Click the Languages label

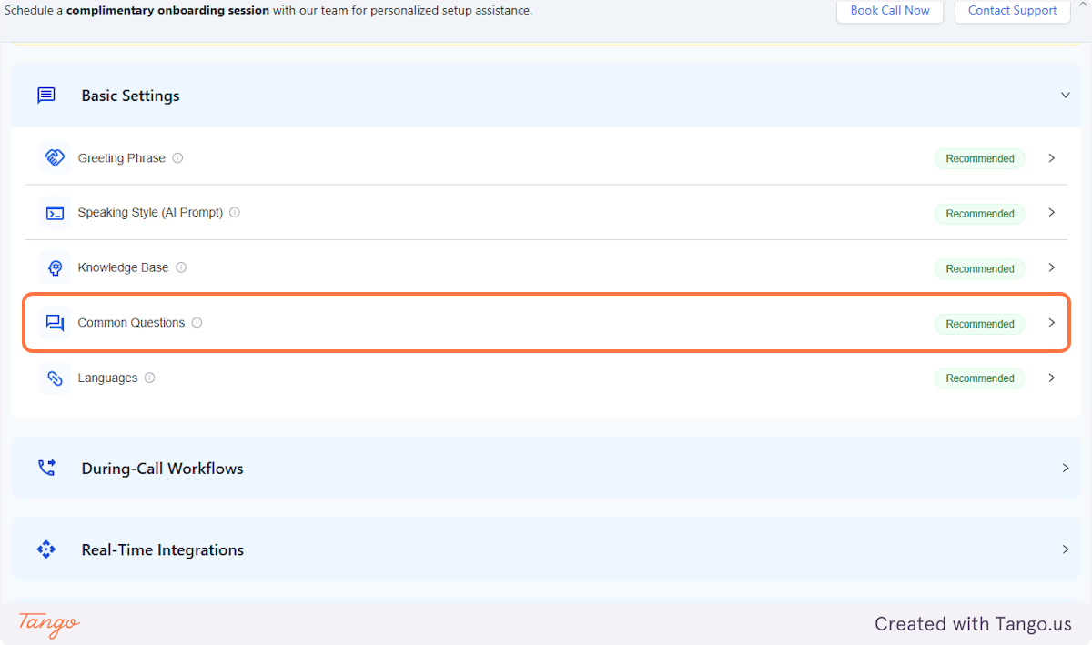pyautogui.click(x=107, y=378)
